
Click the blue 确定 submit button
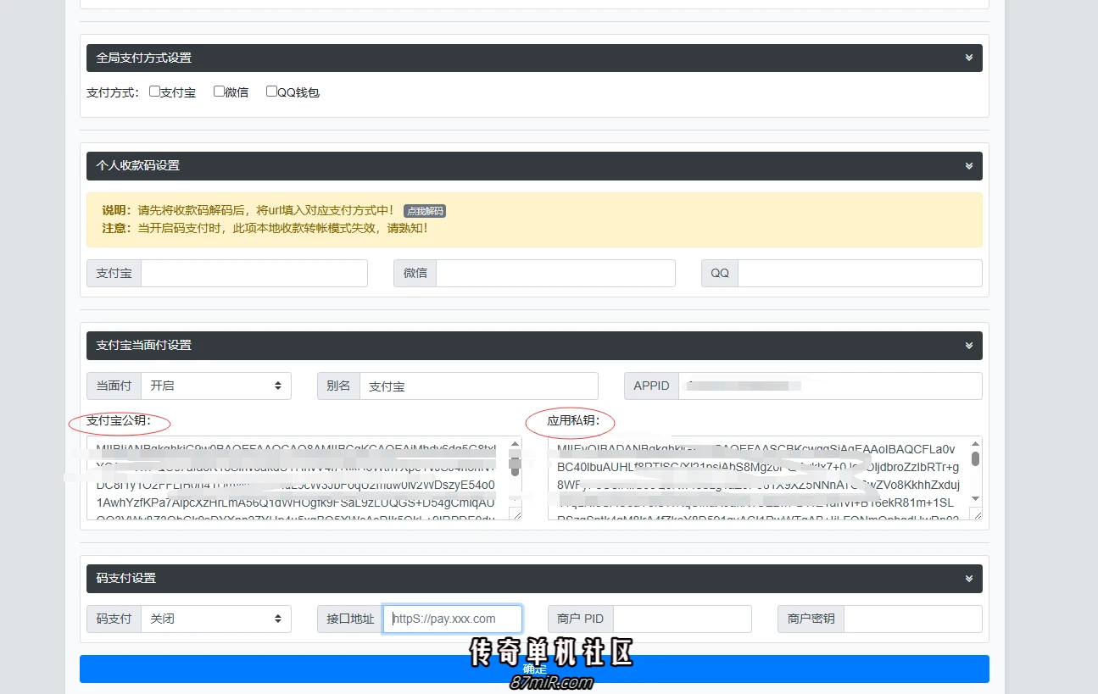click(x=534, y=669)
